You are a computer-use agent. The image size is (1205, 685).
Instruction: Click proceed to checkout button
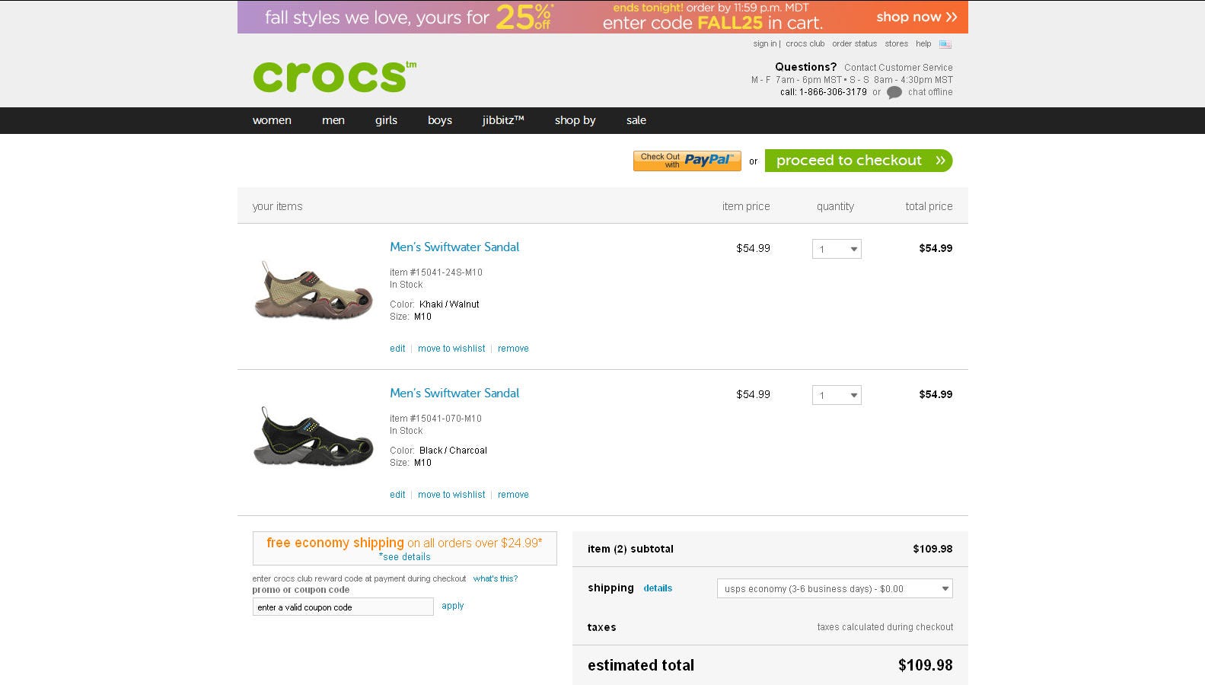click(x=859, y=161)
